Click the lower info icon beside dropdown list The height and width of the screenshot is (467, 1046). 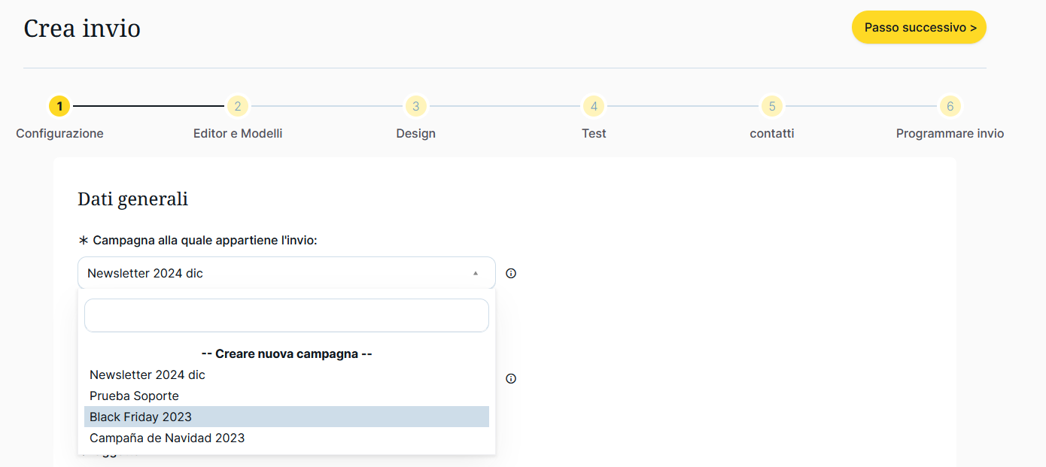511,379
